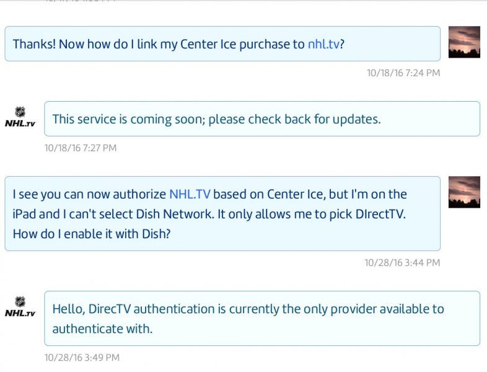Screen dimensions: 487x372
Task: Click NHL shield emblem beside DirecTV reply
Action: tap(20, 301)
